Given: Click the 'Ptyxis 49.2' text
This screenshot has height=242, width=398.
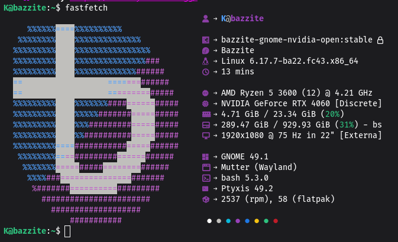Looking at the screenshot, I should tap(247, 189).
